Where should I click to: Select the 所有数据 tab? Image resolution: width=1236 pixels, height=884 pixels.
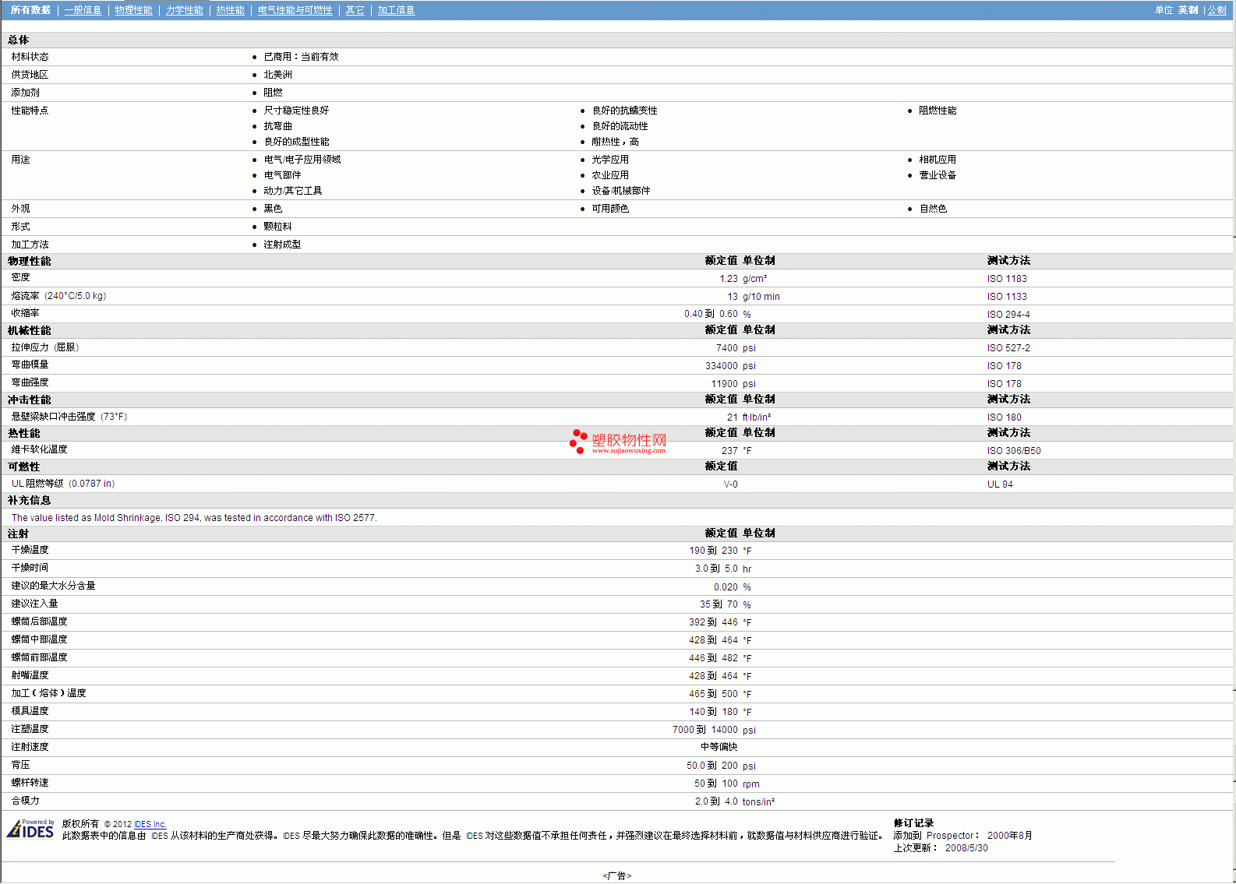[x=30, y=10]
